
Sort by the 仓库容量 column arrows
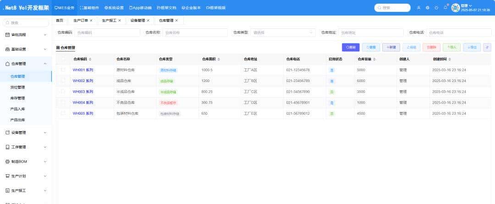click(x=374, y=59)
